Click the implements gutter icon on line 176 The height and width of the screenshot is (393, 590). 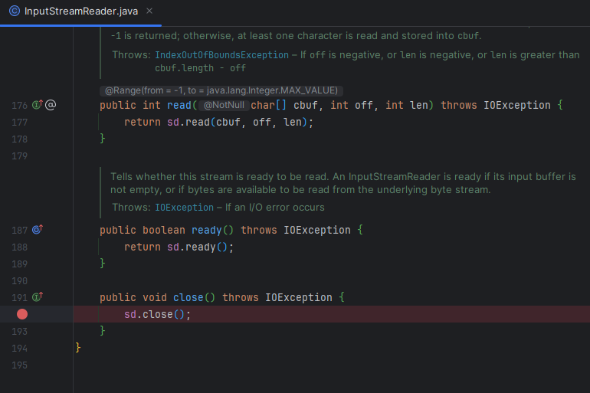(x=37, y=105)
